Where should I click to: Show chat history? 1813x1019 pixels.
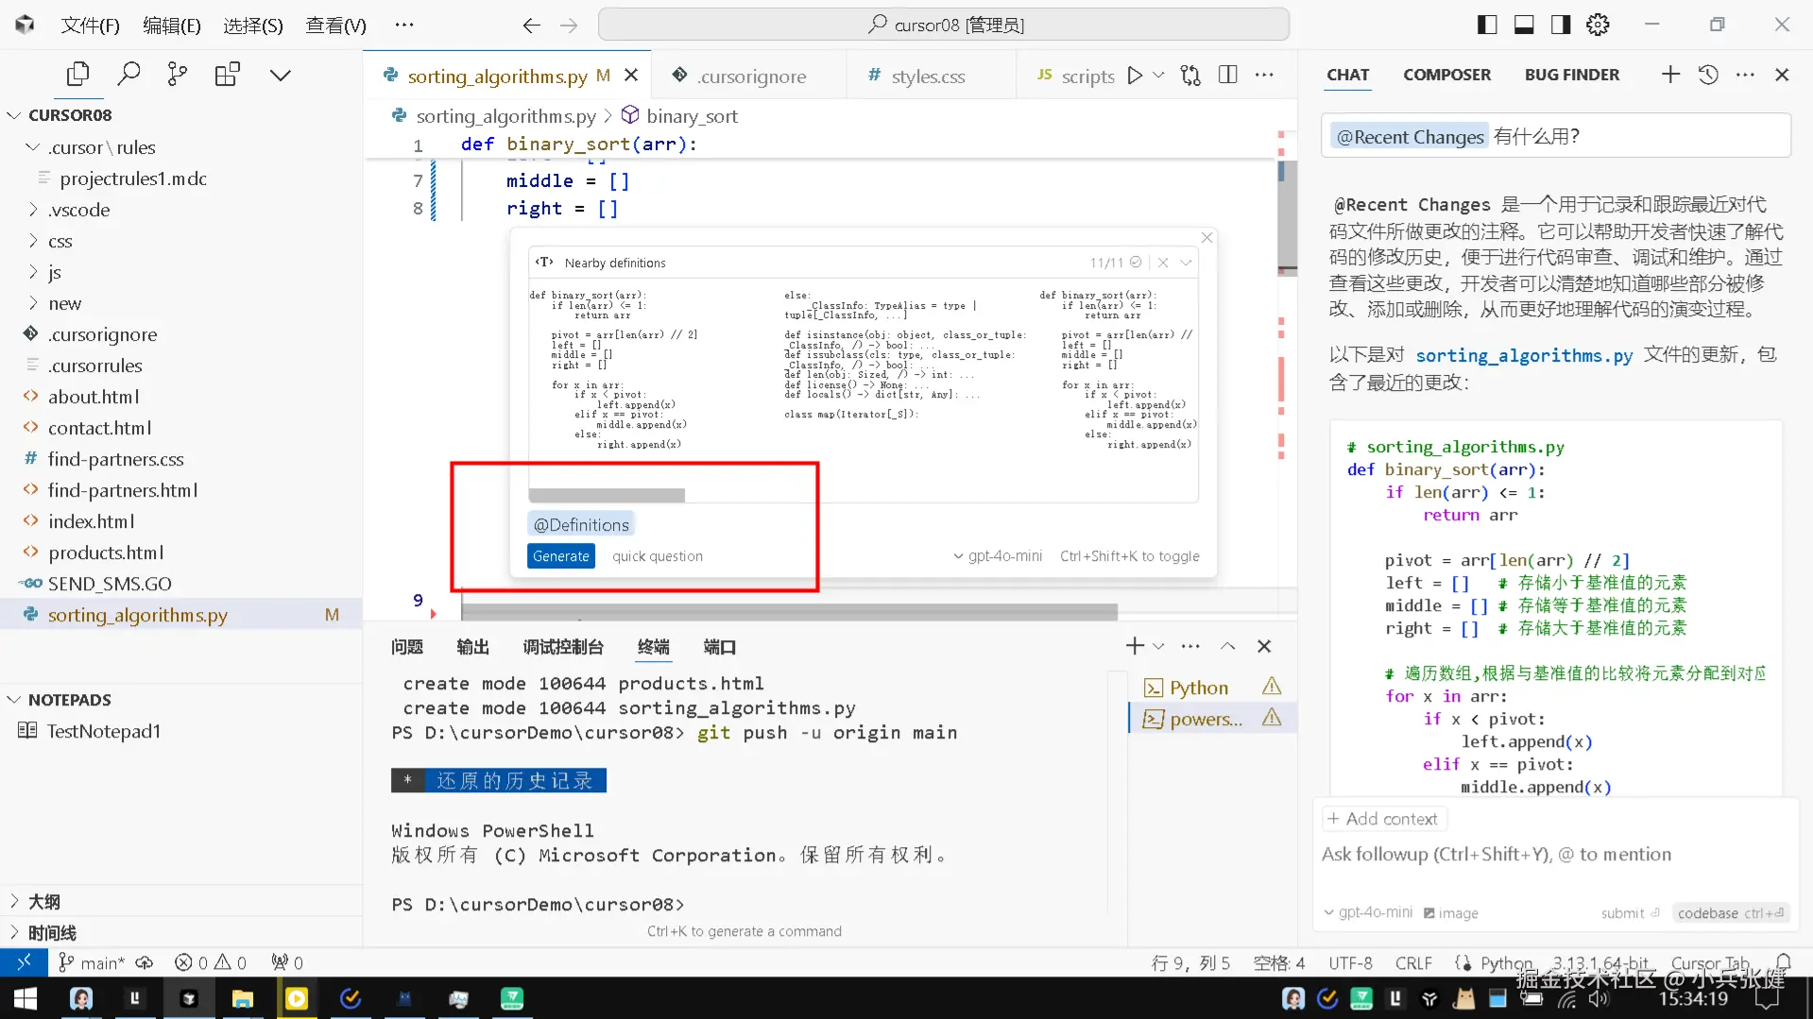click(x=1708, y=75)
